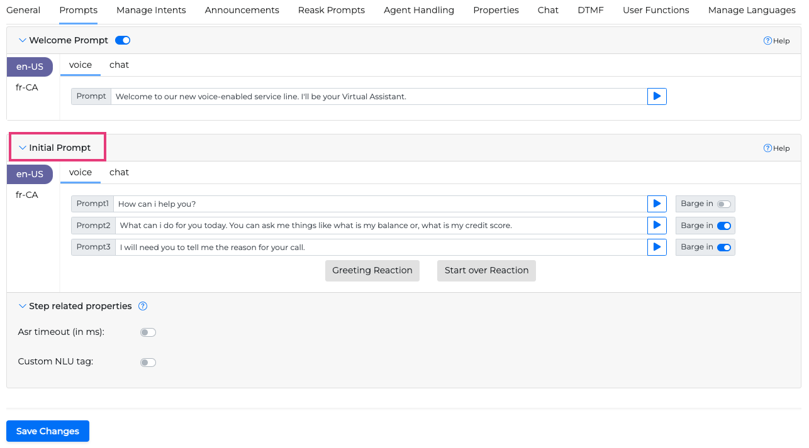Open the chat tab under Initial Prompt
The height and width of the screenshot is (448, 809).
(119, 172)
